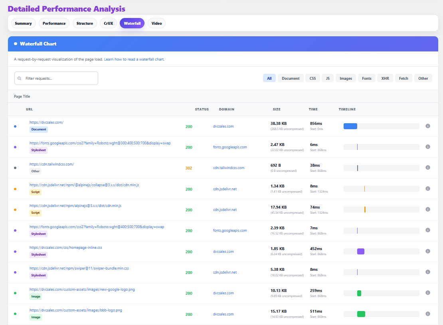
Task: Open the CrUX tab
Action: (x=108, y=24)
